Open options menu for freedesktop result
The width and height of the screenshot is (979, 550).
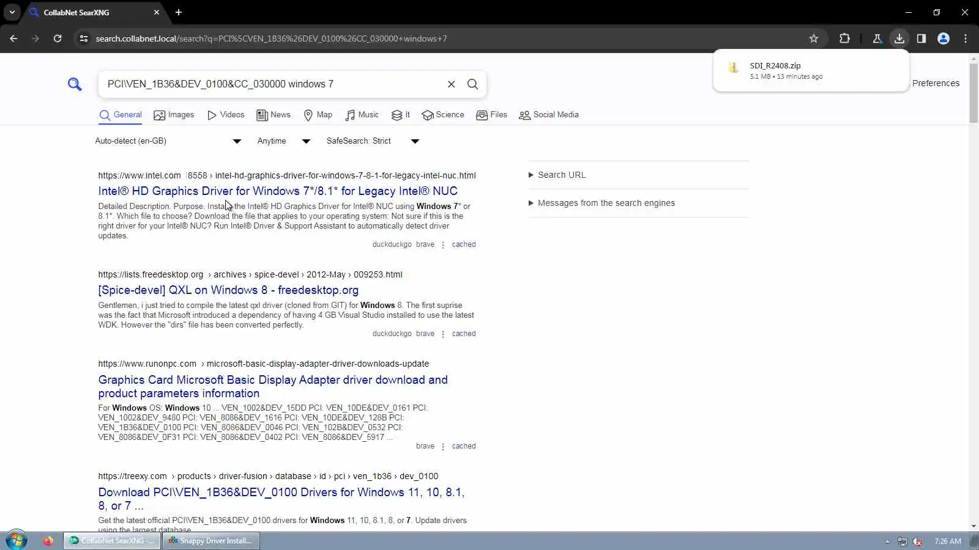443,334
